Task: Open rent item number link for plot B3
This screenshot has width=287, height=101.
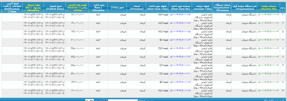Action: click(x=180, y=82)
